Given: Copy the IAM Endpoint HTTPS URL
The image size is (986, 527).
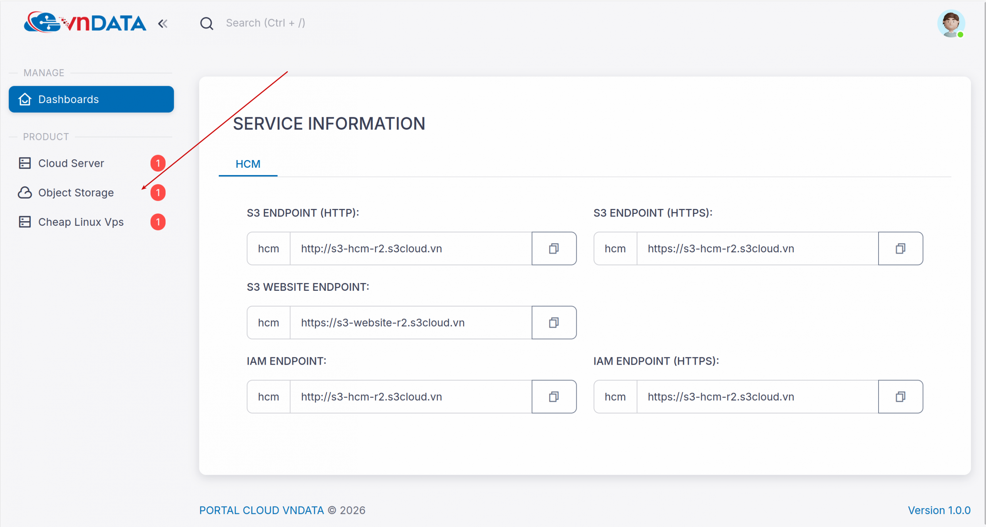Looking at the screenshot, I should pos(900,397).
